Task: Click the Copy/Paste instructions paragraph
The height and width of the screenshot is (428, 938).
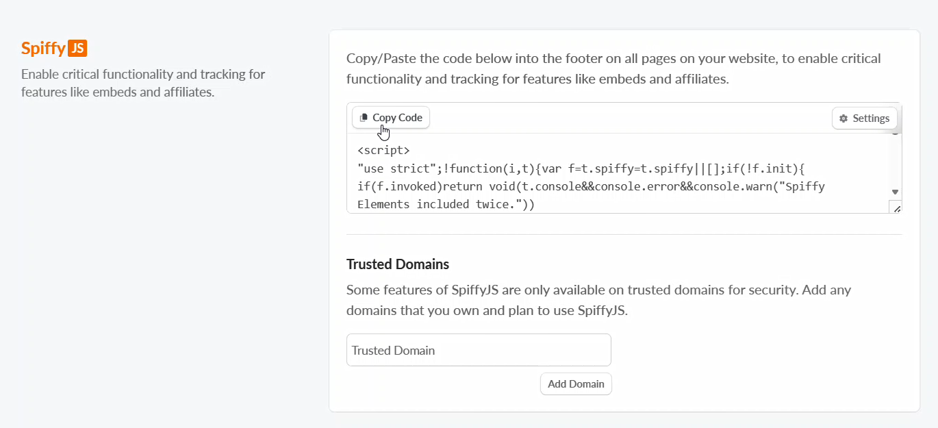Action: pos(613,68)
